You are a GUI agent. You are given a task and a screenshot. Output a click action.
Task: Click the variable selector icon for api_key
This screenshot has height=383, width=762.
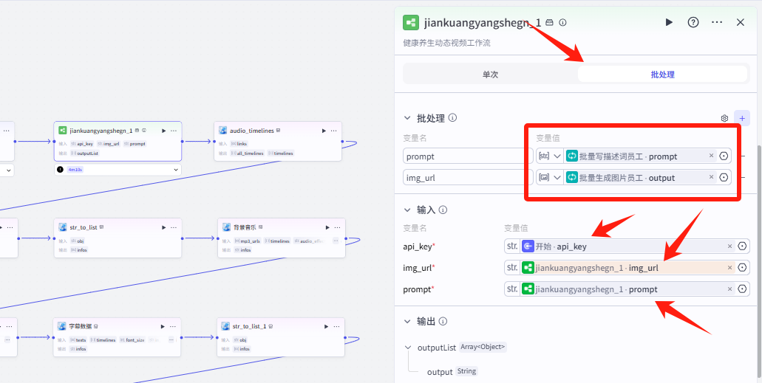click(x=742, y=246)
